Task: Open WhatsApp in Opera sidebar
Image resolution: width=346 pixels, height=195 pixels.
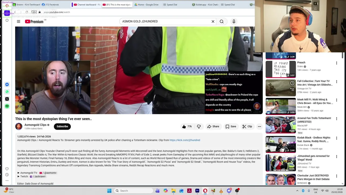Action: click(7, 92)
